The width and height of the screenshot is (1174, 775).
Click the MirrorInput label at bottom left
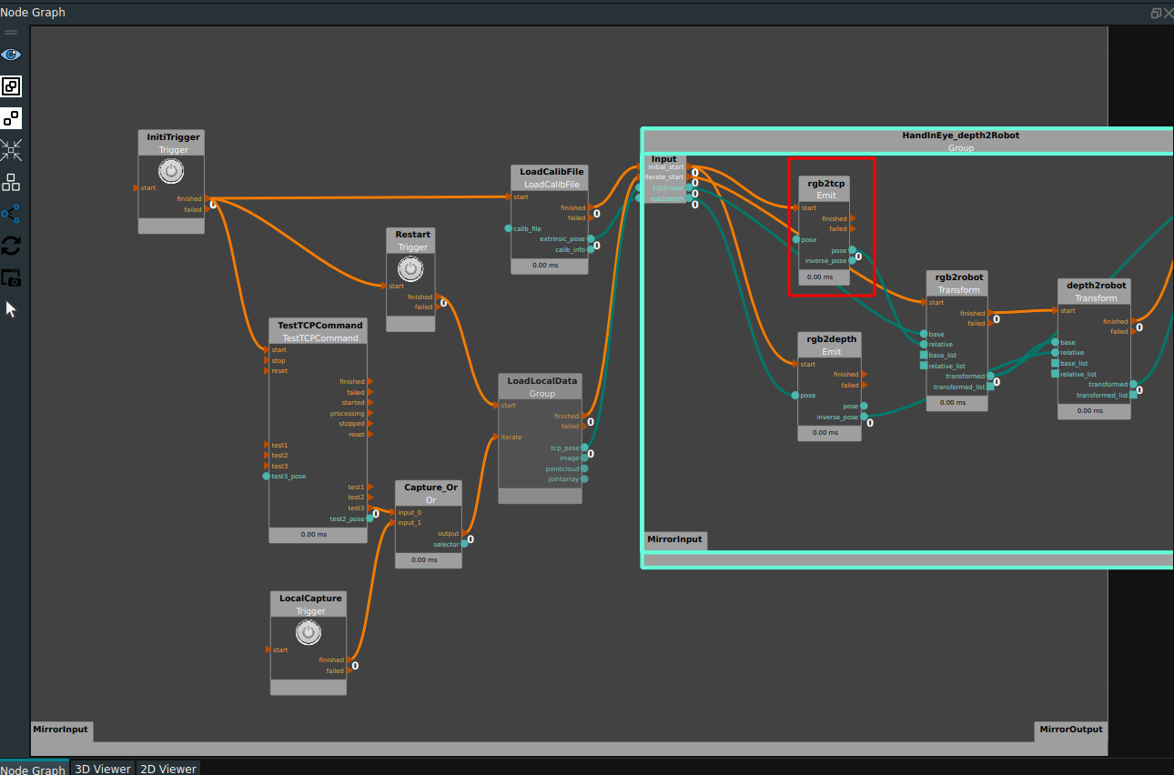(x=61, y=730)
